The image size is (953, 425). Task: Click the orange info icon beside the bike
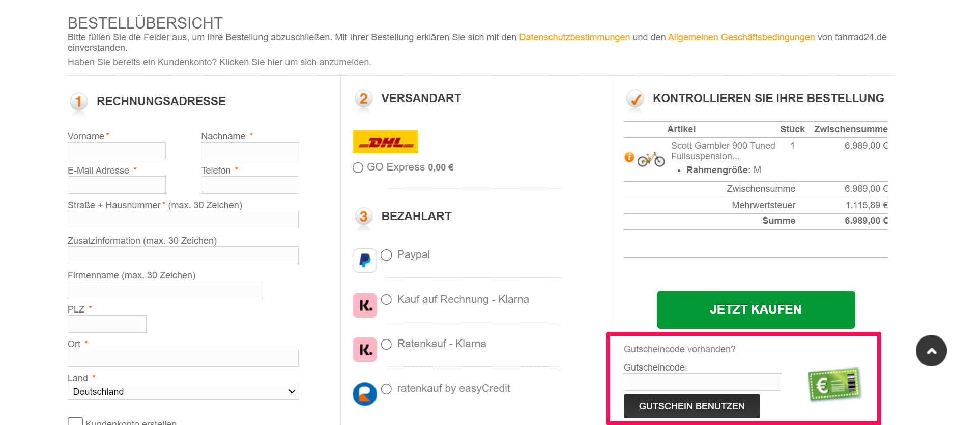coord(629,157)
